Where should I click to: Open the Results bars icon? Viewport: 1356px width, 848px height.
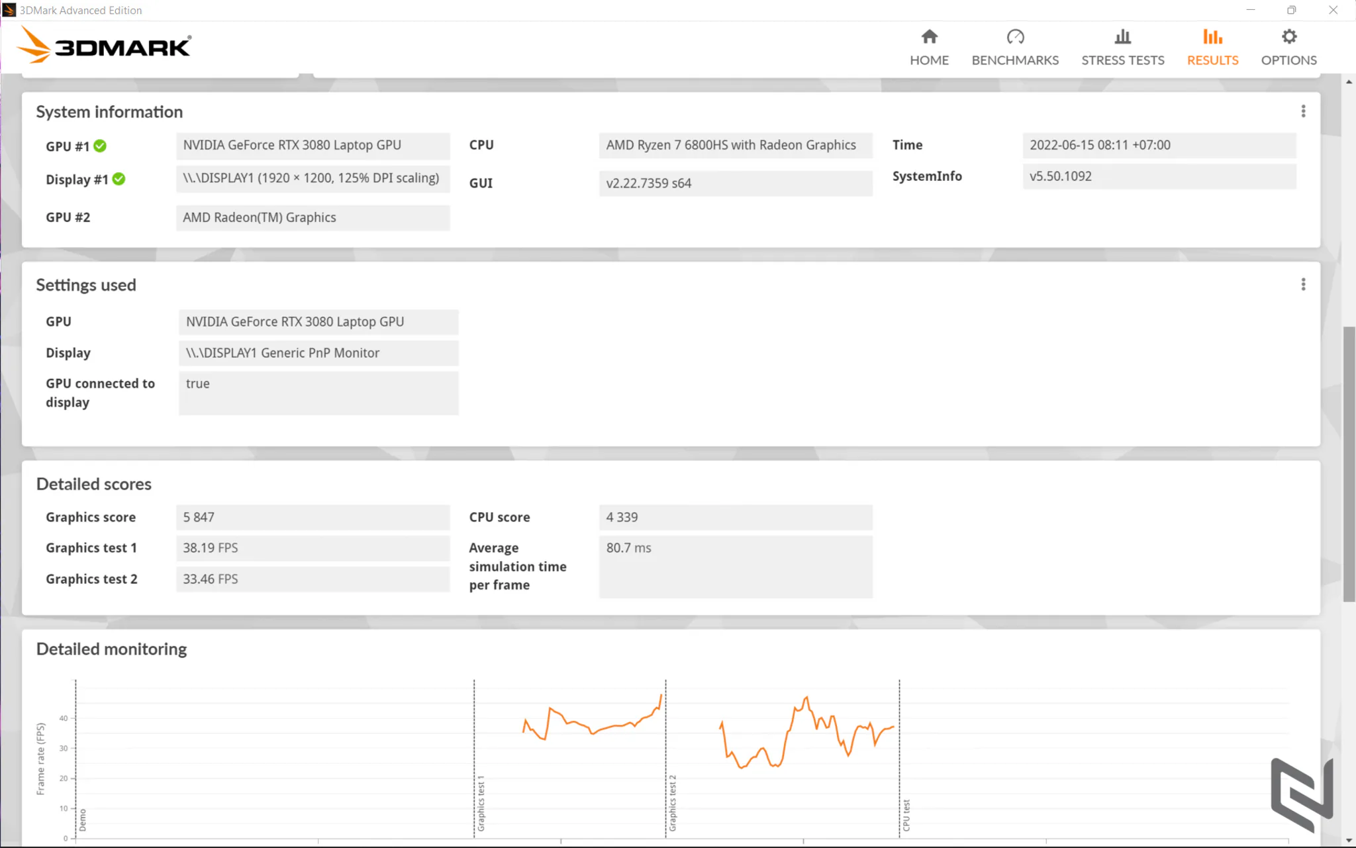[1212, 36]
